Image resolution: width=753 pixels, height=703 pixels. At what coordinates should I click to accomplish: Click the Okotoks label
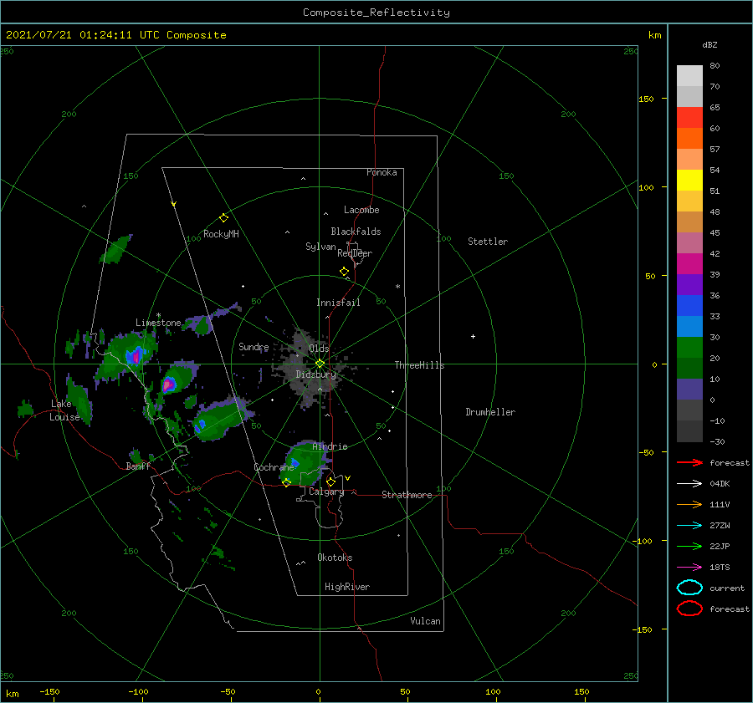(335, 558)
